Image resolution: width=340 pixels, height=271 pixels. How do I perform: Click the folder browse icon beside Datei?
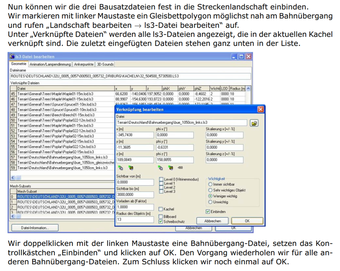[254, 123]
